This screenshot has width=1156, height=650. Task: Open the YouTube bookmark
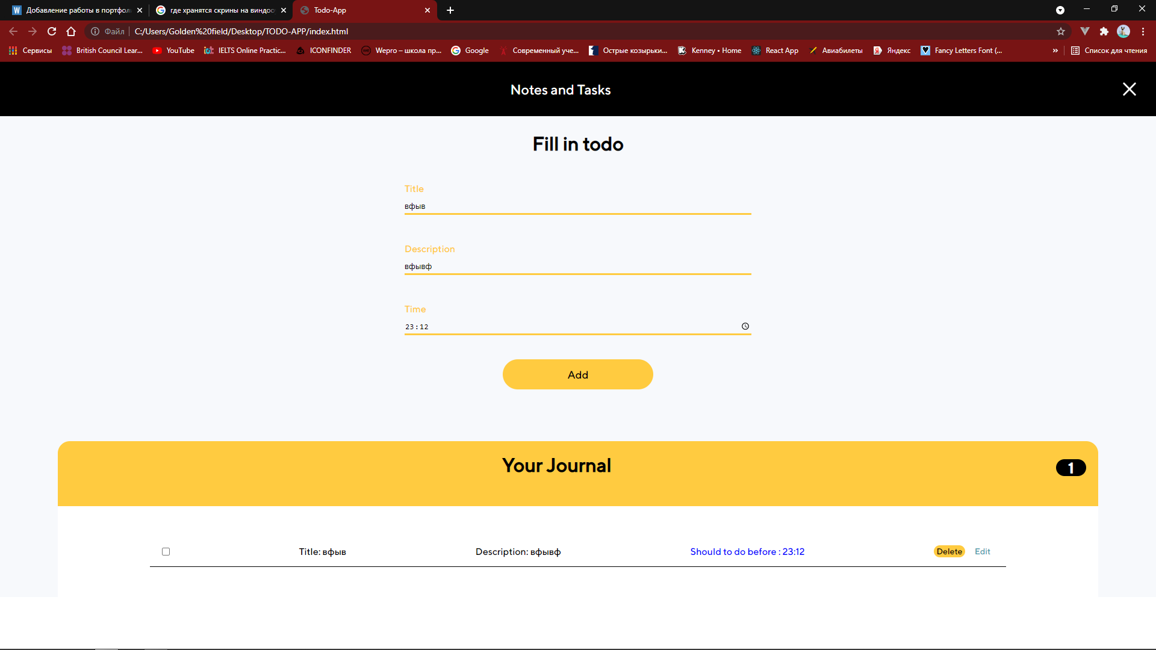click(x=173, y=51)
